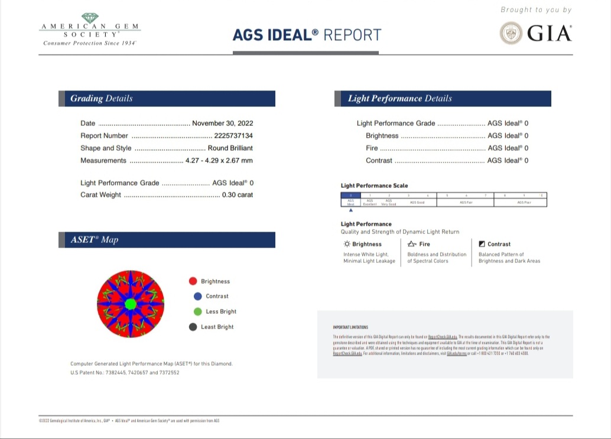Click the Light Performance Details header
Screen dimensions: 611x439
(443, 99)
